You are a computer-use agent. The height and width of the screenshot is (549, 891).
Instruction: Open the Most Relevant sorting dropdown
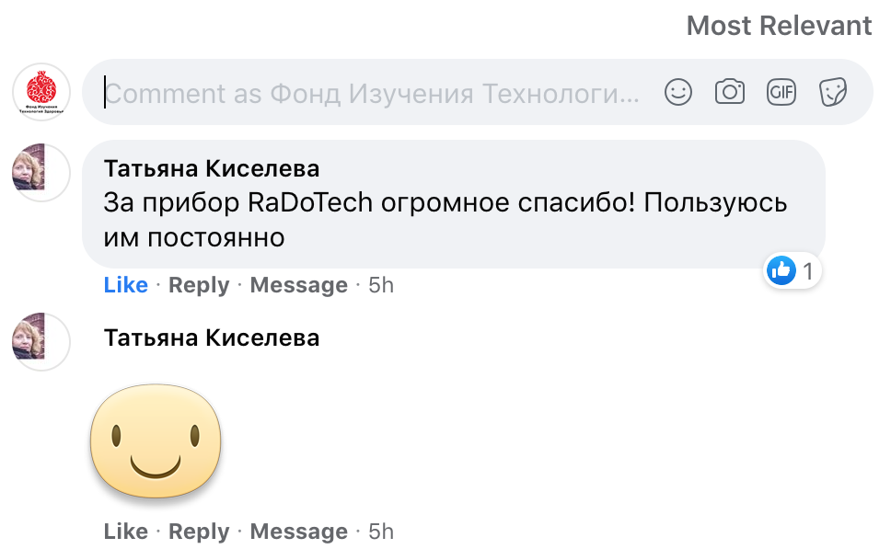coord(778,26)
